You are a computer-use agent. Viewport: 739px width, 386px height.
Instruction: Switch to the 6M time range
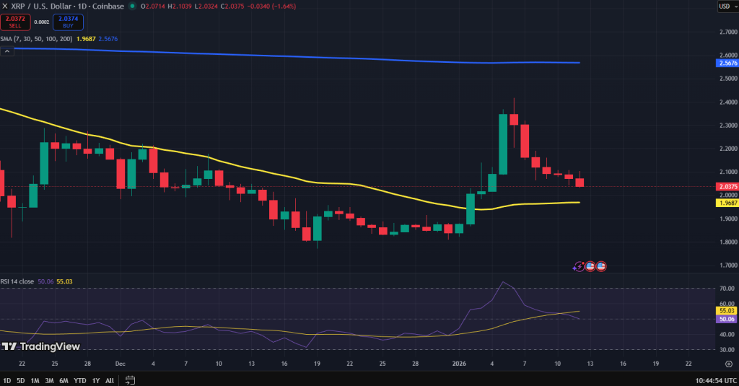coord(64,380)
